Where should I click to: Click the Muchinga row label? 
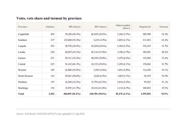pos(23,88)
